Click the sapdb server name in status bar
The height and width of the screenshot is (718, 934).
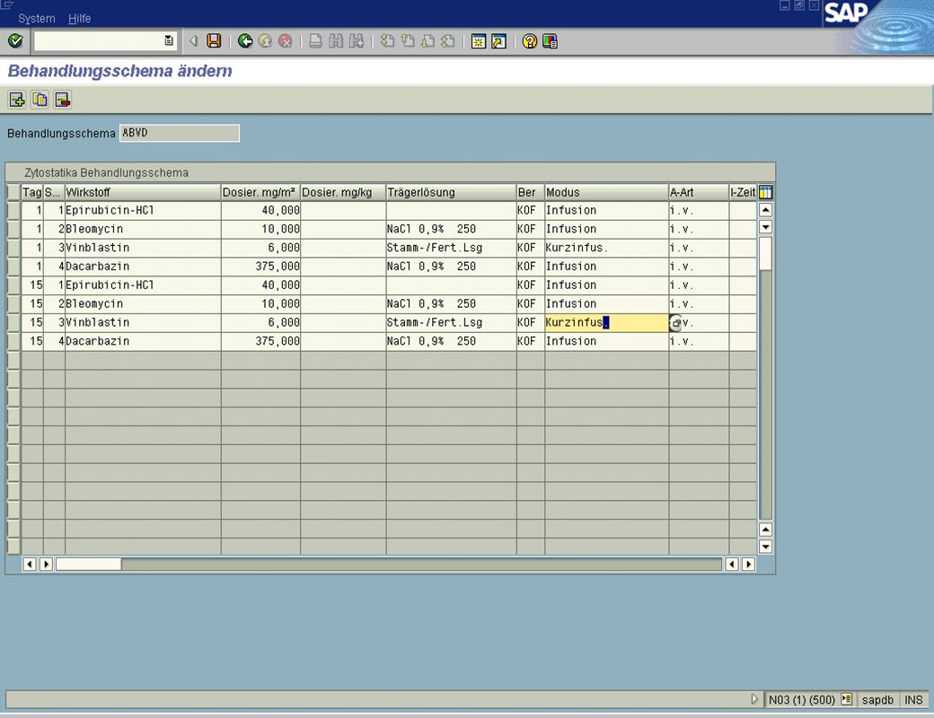[x=877, y=699]
